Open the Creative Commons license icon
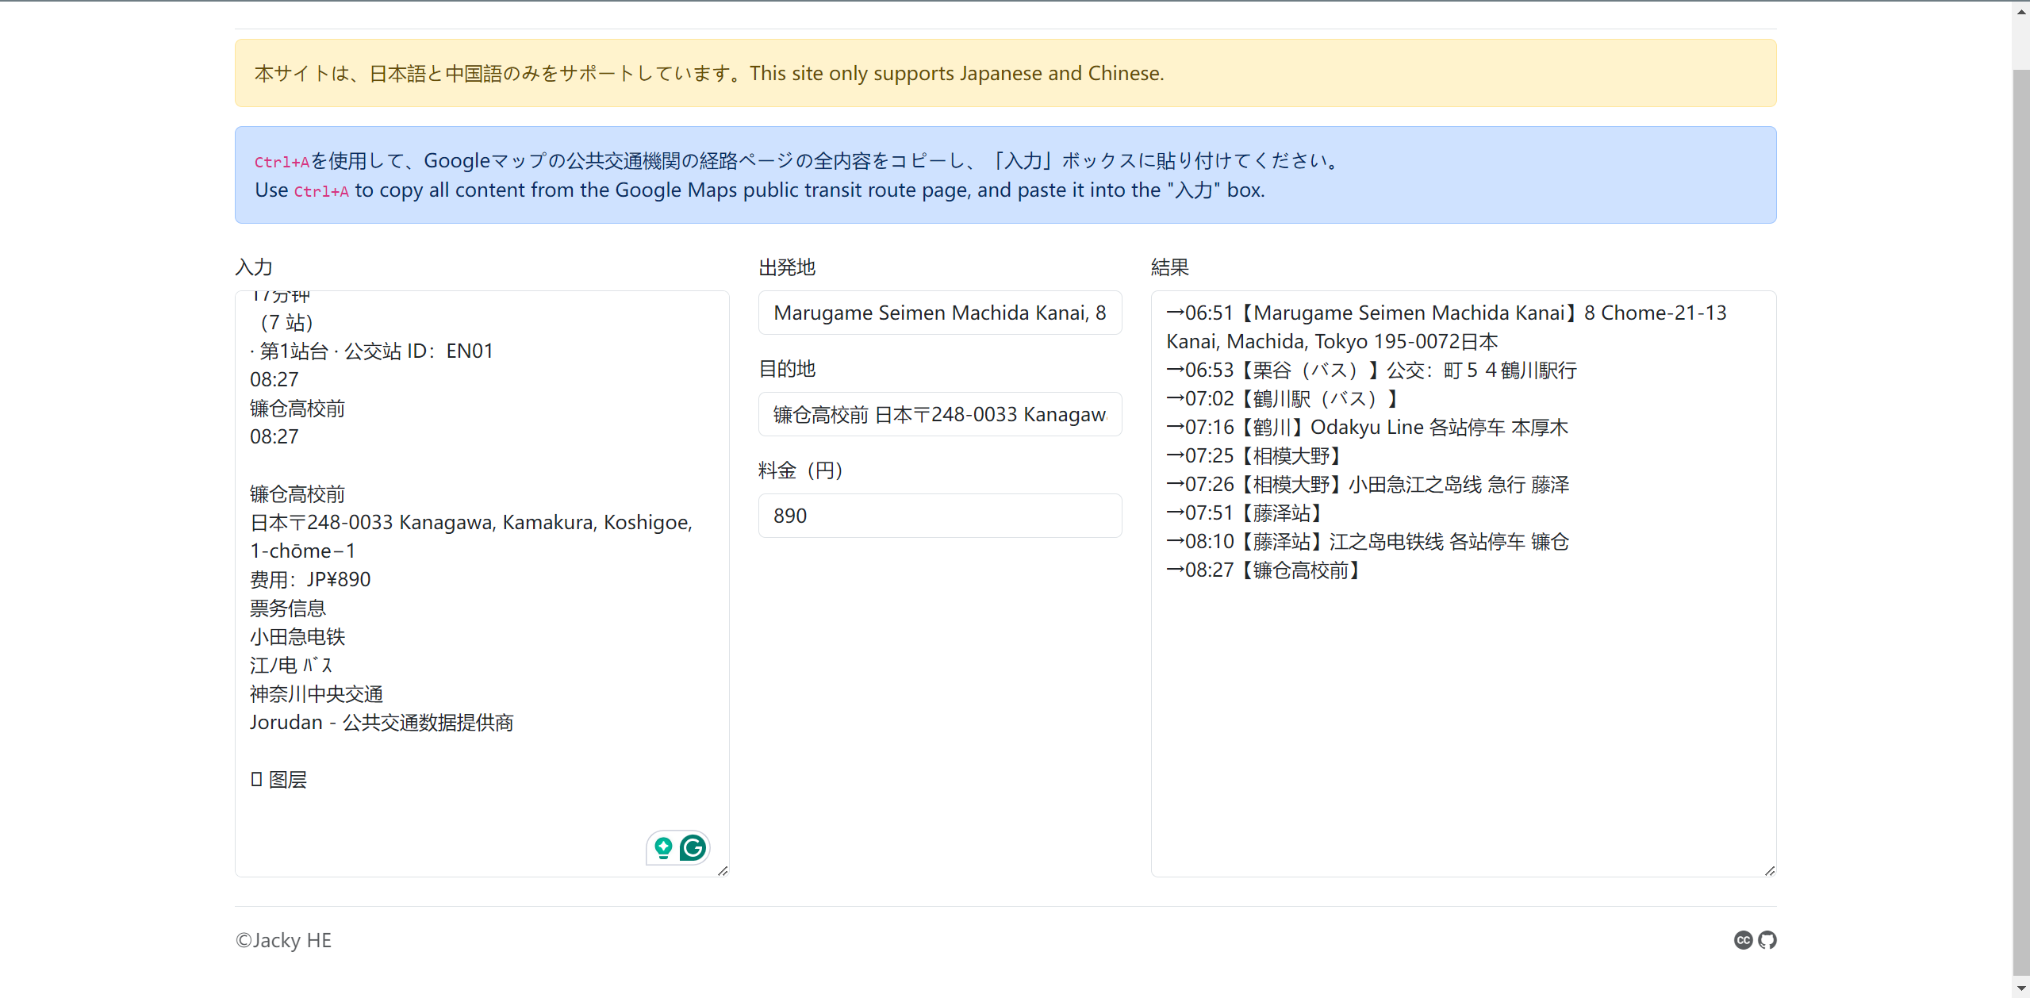Image resolution: width=2030 pixels, height=998 pixels. (1743, 940)
